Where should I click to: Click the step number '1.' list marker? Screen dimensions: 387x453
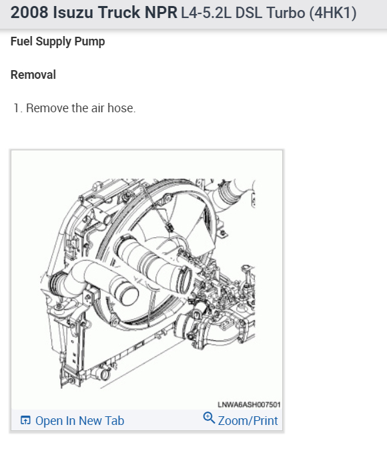(x=18, y=108)
